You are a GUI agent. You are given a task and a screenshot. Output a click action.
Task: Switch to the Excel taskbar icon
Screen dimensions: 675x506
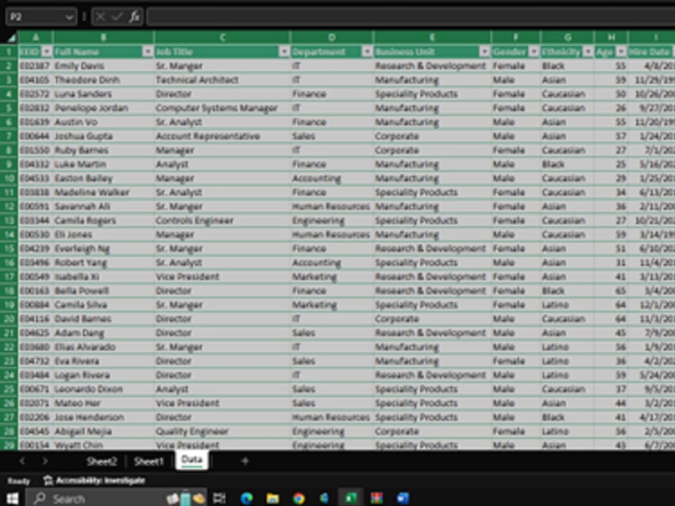click(351, 499)
